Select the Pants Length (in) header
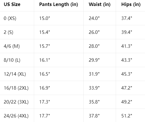 [x=59, y=5]
